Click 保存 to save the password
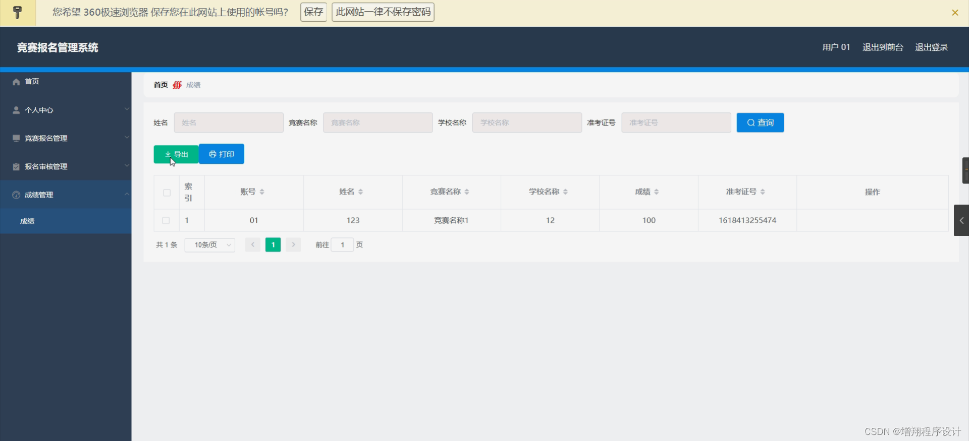 (x=313, y=12)
